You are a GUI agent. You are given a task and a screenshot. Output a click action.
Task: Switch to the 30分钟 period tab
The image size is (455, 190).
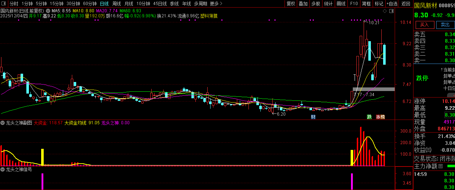pyautogui.click(x=73, y=4)
